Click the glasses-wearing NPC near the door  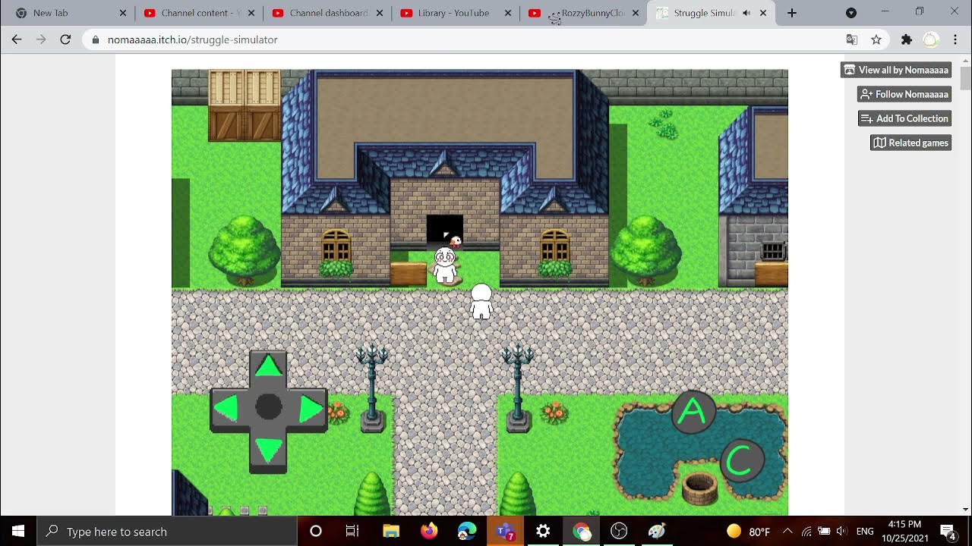pyautogui.click(x=445, y=265)
